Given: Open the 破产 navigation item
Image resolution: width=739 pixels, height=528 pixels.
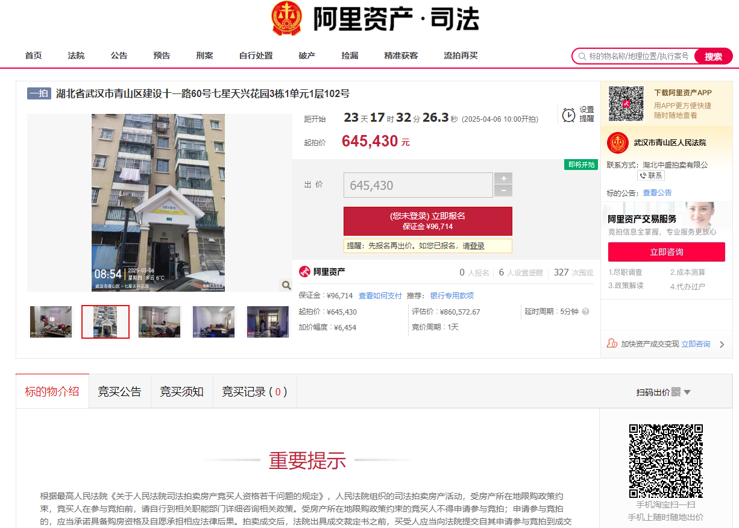Looking at the screenshot, I should (x=307, y=55).
